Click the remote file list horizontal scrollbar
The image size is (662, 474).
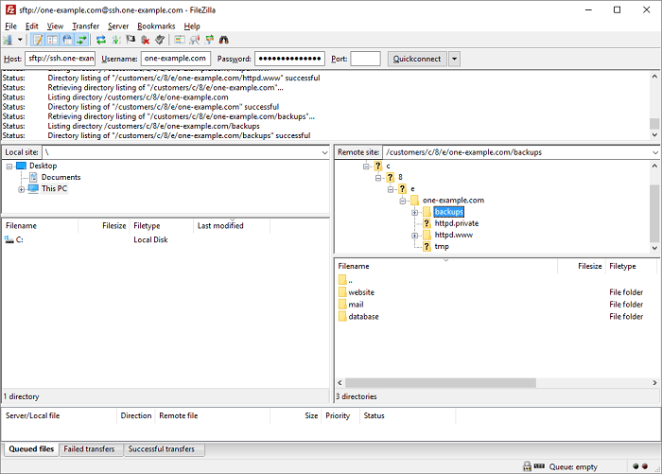coord(441,383)
